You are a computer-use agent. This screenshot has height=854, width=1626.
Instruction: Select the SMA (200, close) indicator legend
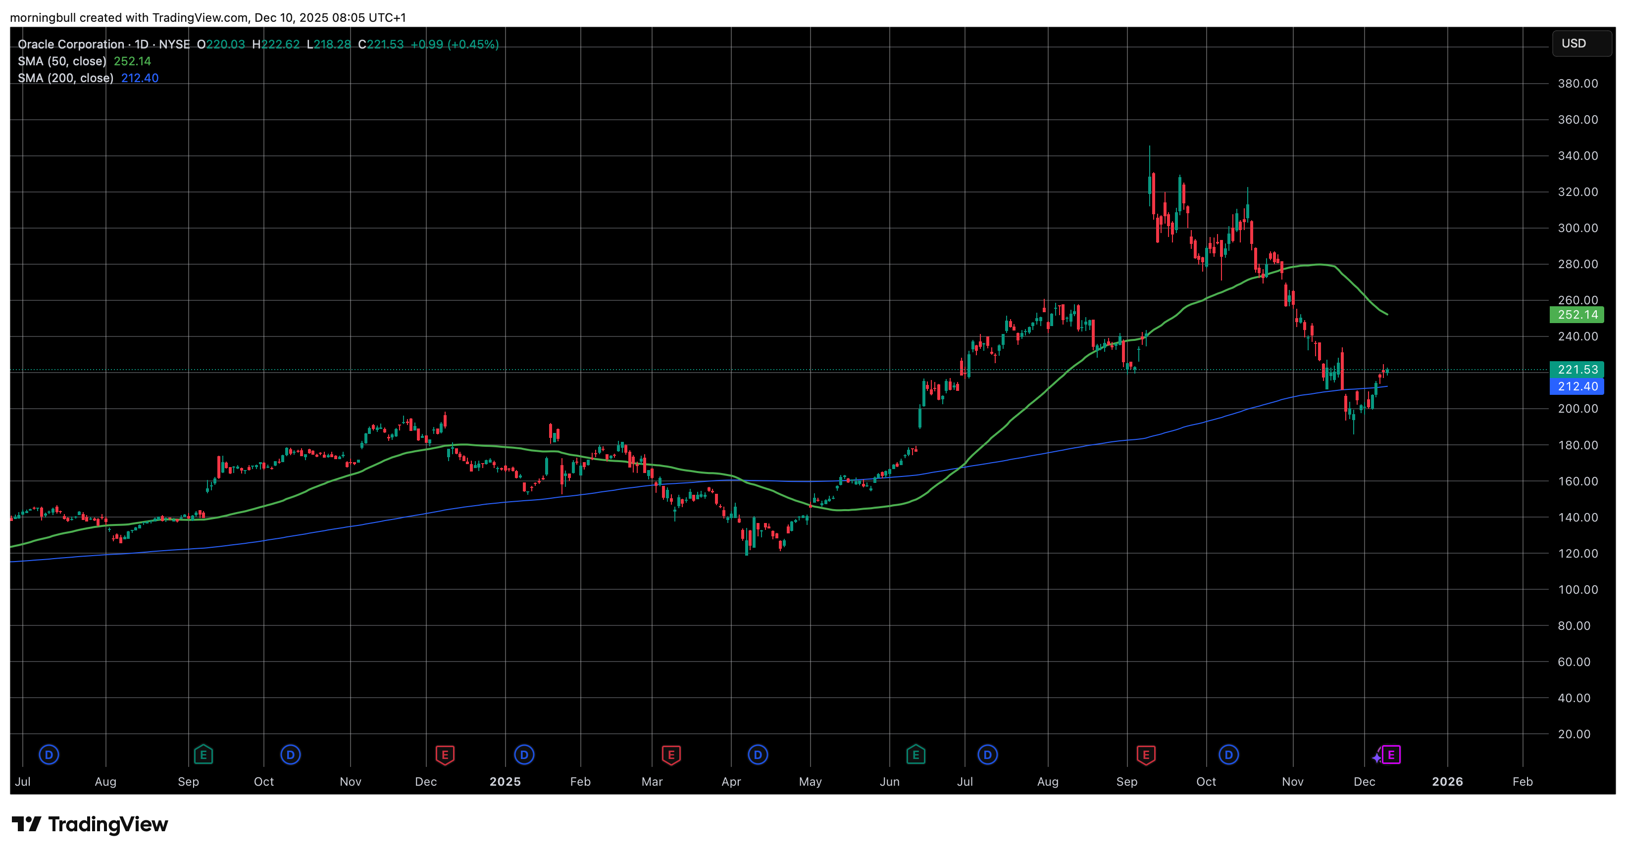click(x=65, y=78)
